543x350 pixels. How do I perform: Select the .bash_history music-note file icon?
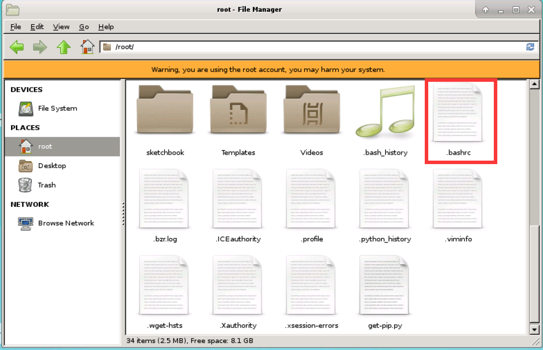click(385, 111)
